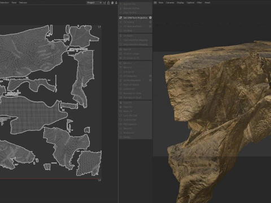
Task: Click the up-down arrows icon in UV header
Action: (x=116, y=3)
